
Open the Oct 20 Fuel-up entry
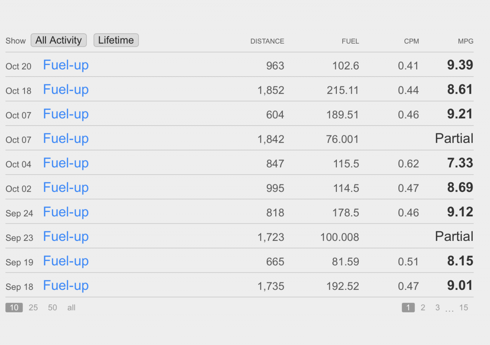[x=66, y=65]
